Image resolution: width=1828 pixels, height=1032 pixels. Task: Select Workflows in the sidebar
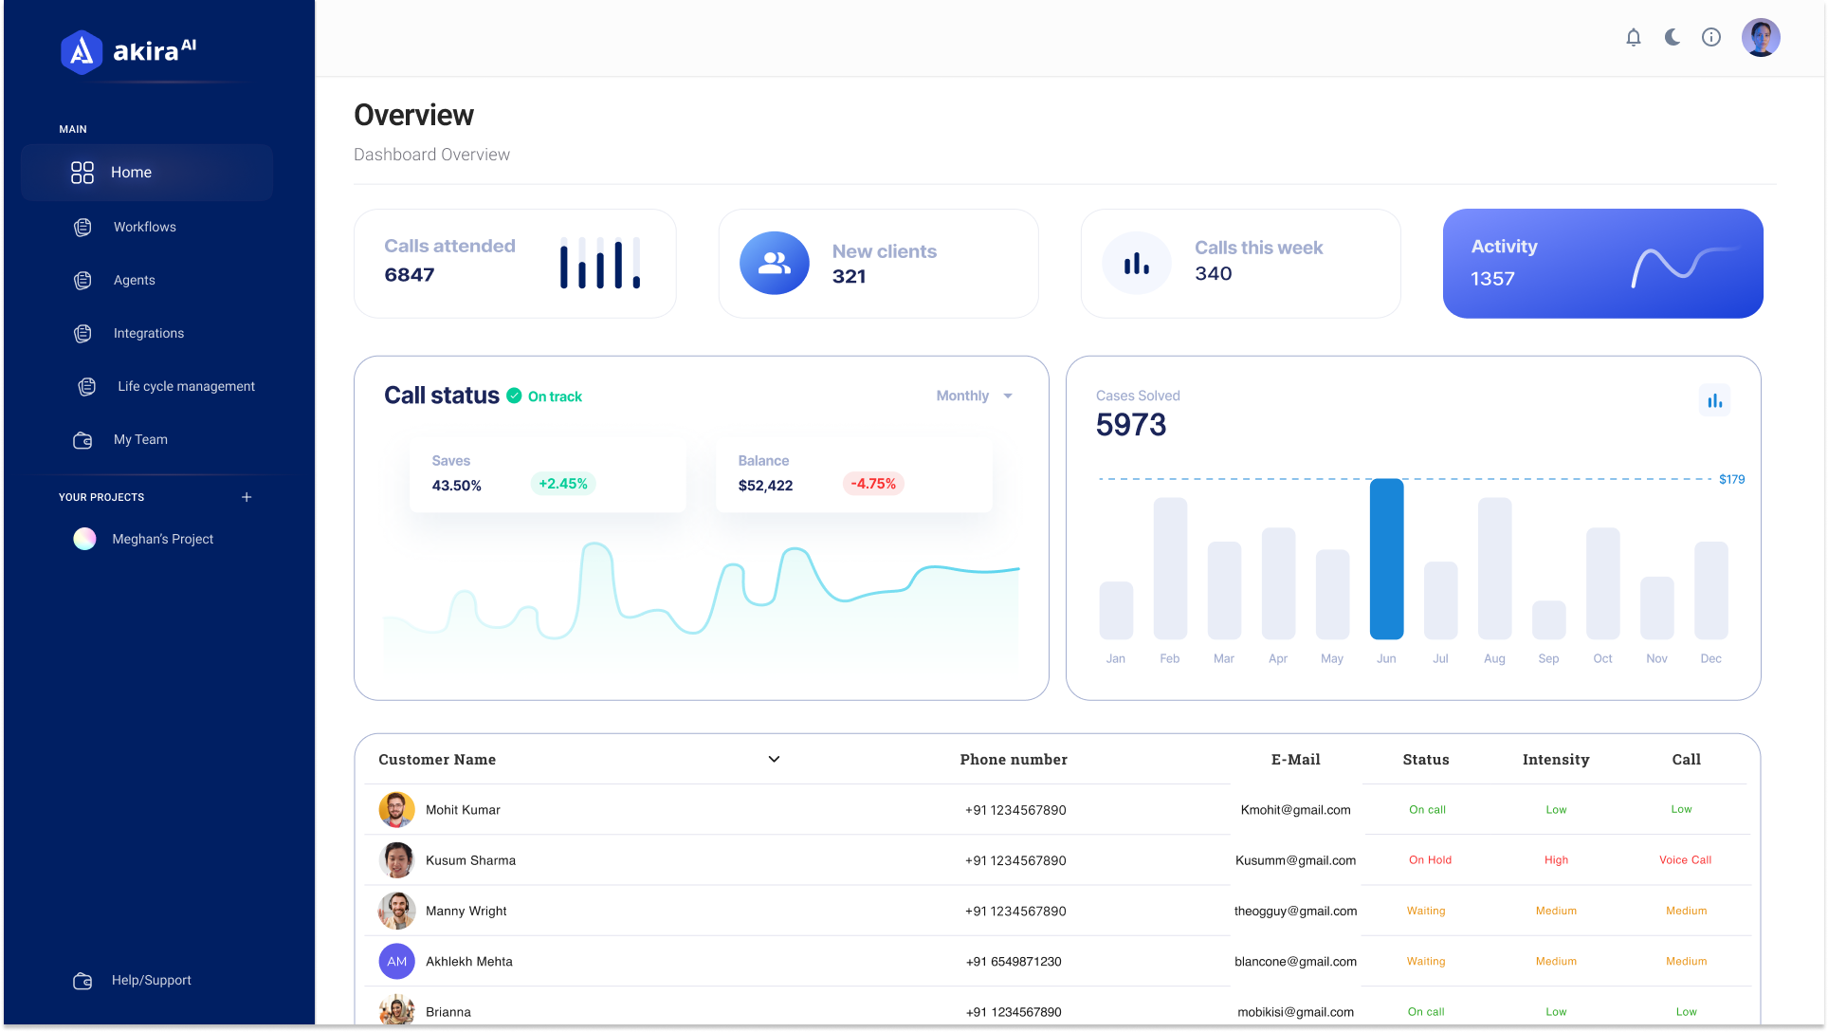click(144, 227)
